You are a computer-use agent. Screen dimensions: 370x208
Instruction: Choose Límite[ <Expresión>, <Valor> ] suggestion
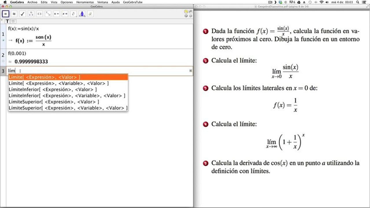68,77
